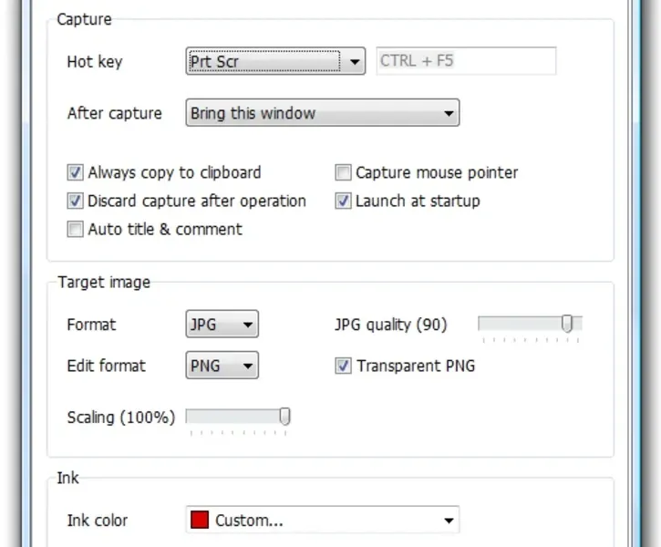This screenshot has width=661, height=547.
Task: Enable the Capture mouse pointer checkbox
Action: [x=343, y=172]
